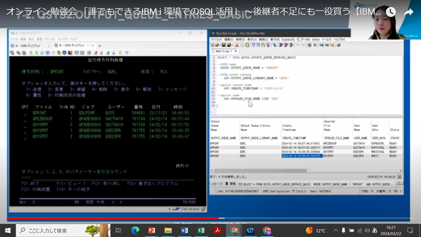The height and width of the screenshot is (237, 421).
Task: Select green download arrow icon in 5250 toolbar
Action: click(x=37, y=53)
